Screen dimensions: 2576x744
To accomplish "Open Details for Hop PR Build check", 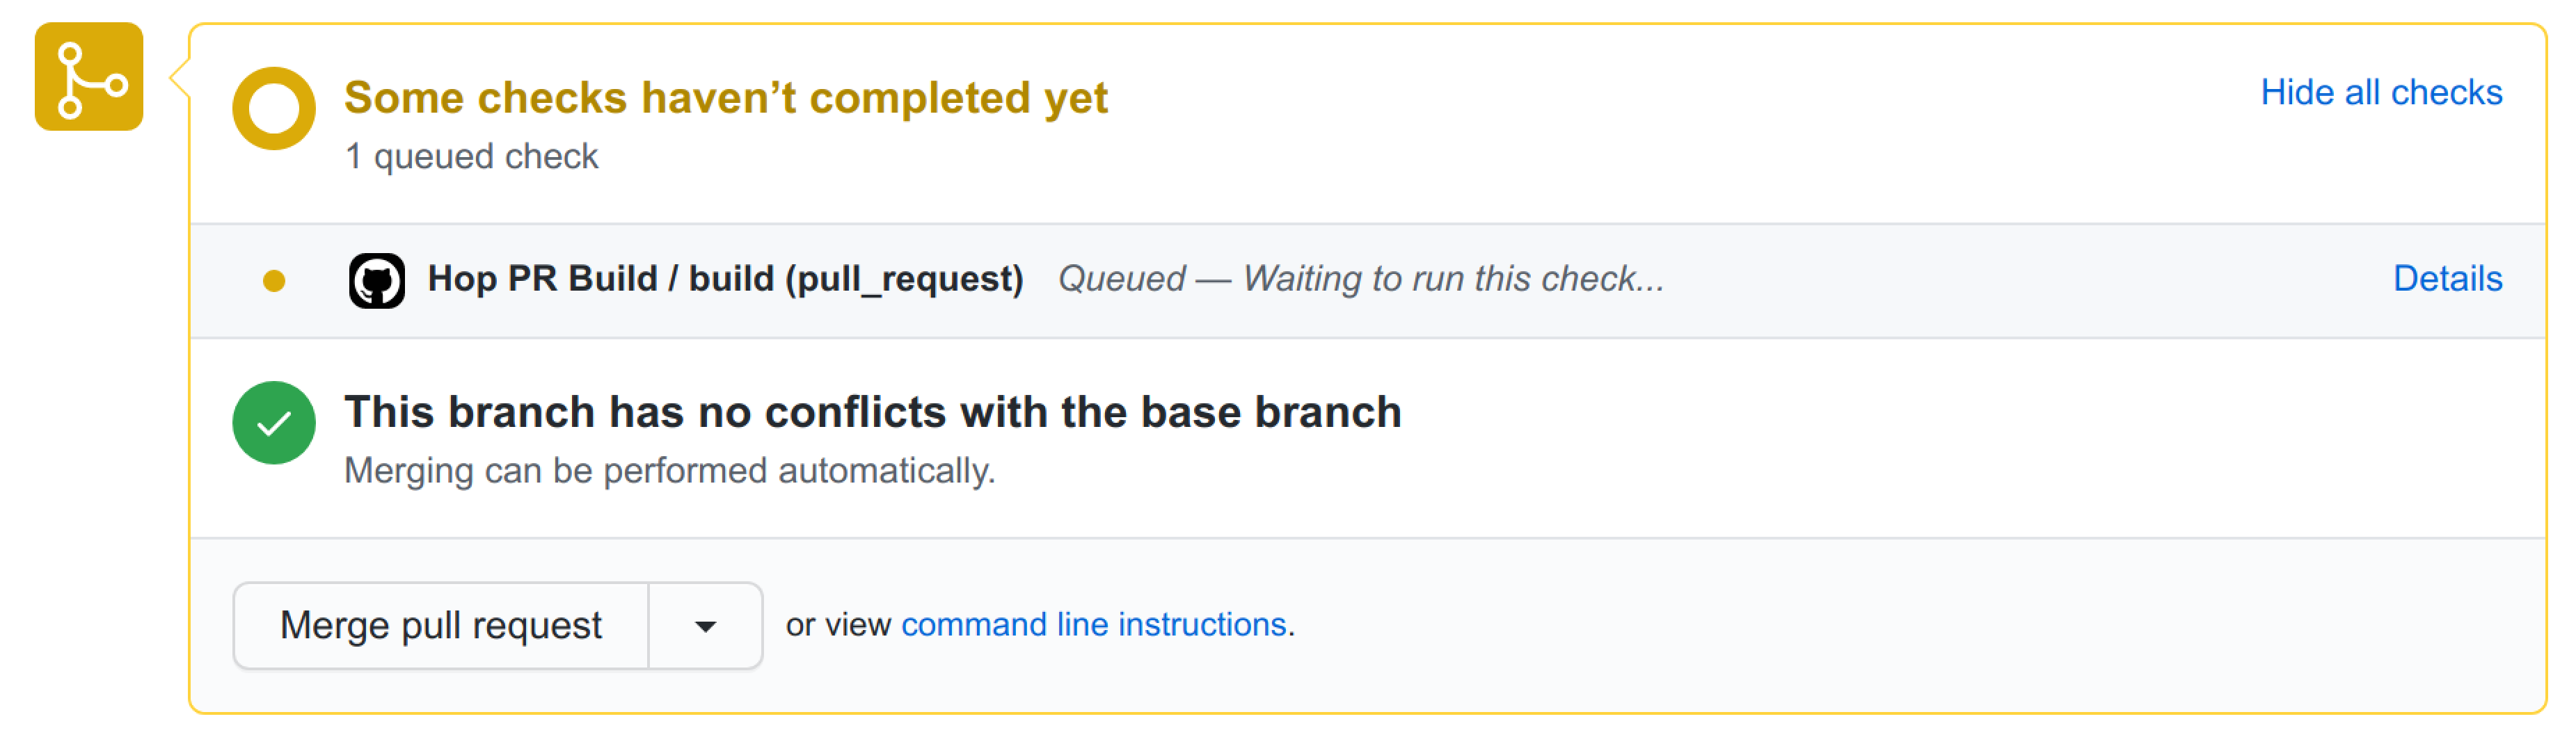I will 2446,279.
